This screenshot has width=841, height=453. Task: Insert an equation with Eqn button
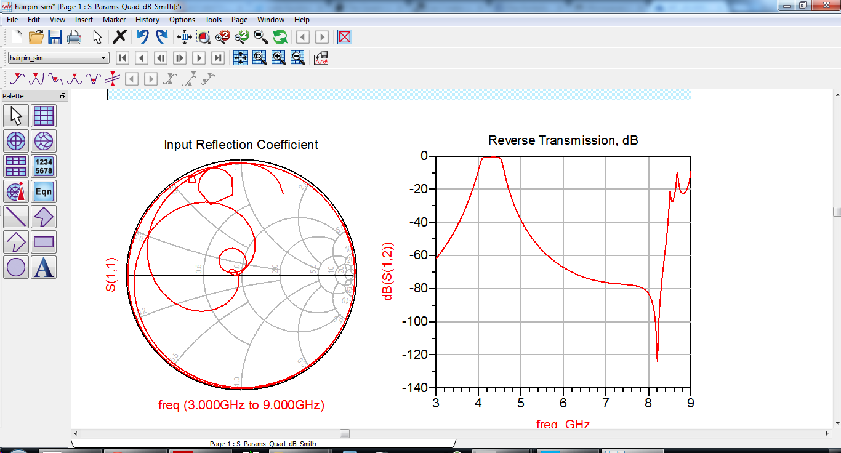(x=44, y=191)
